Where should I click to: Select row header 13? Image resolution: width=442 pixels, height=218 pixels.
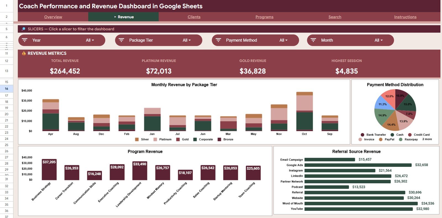(x=6, y=71)
